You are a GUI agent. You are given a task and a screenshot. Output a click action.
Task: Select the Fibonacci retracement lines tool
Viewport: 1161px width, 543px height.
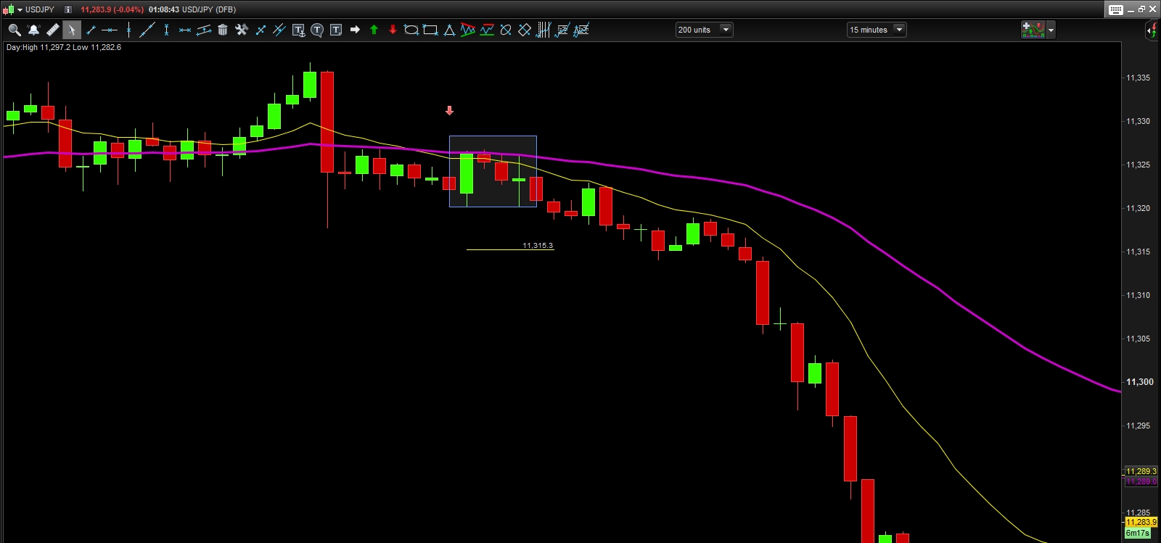coord(562,30)
